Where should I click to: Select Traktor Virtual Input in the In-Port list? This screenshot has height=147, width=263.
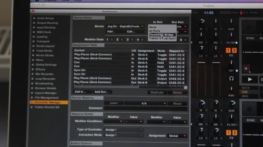click(x=162, y=38)
